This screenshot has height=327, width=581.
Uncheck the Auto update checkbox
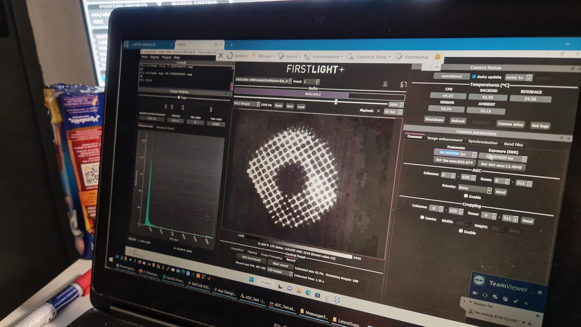point(474,76)
